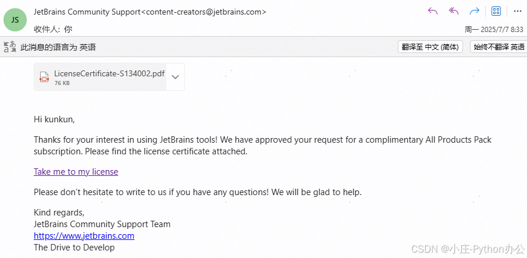Screen dimensions: 527x258
Task: Click the JetBrains Community Support Team signature
Action: point(102,224)
